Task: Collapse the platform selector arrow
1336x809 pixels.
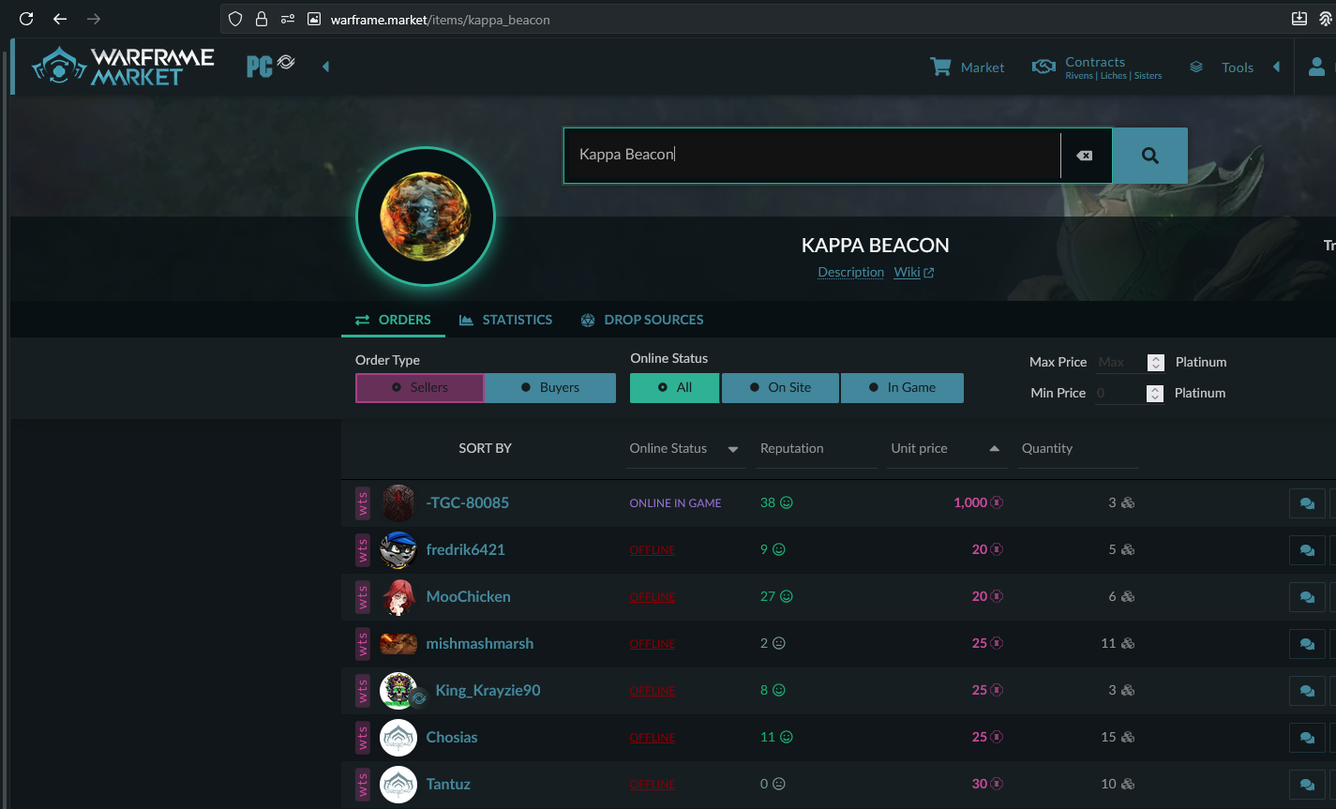Action: [x=325, y=67]
